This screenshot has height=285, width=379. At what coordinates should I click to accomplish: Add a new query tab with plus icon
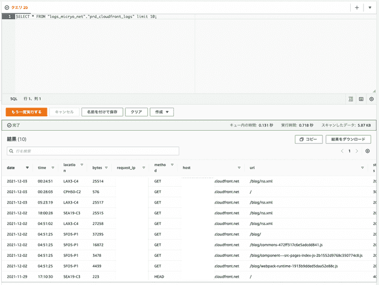click(357, 8)
